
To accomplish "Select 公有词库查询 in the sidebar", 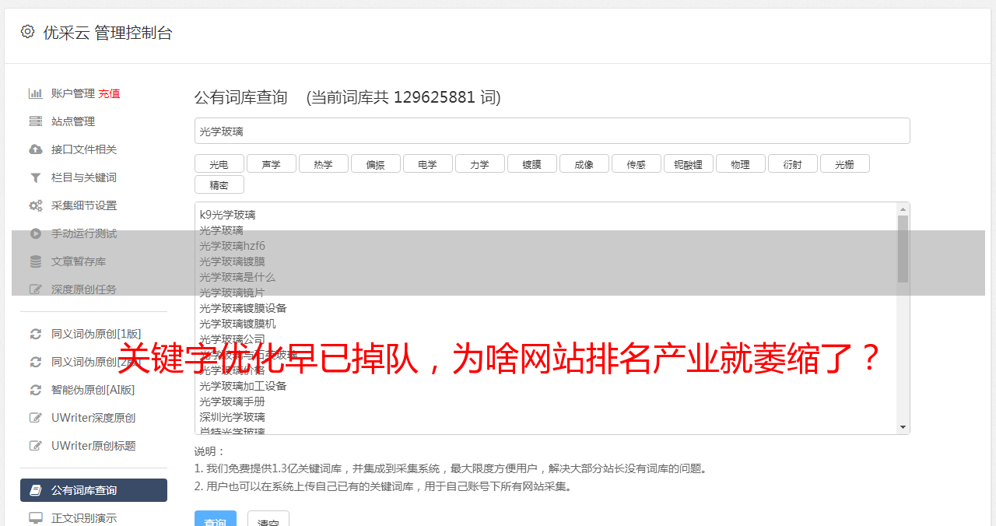I will coord(93,490).
